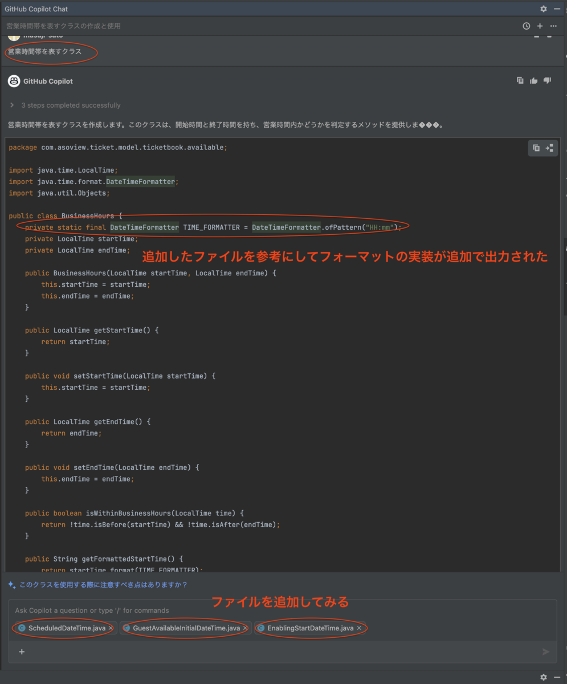Open the three-dot more options menu
The image size is (567, 684).
point(553,26)
